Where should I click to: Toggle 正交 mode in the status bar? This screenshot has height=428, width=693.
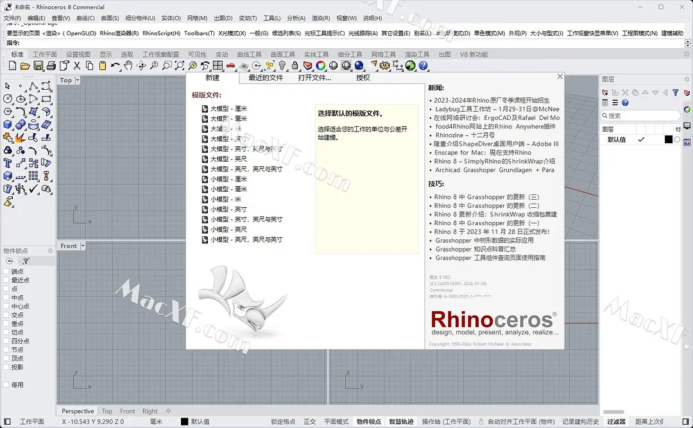pos(310,422)
